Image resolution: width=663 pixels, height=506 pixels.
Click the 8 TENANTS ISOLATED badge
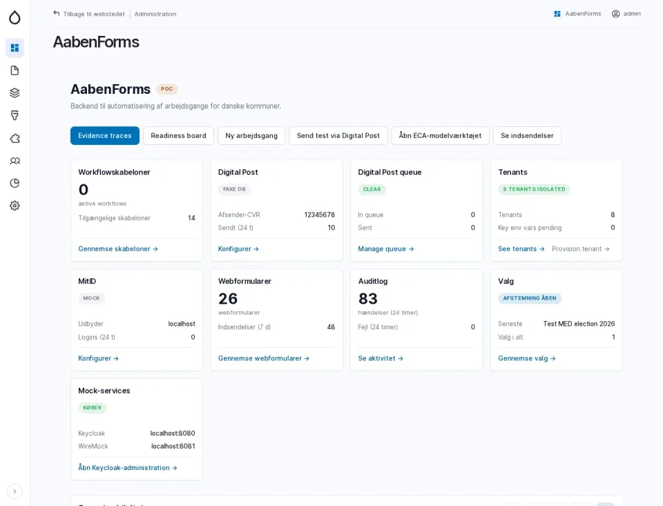[534, 189]
